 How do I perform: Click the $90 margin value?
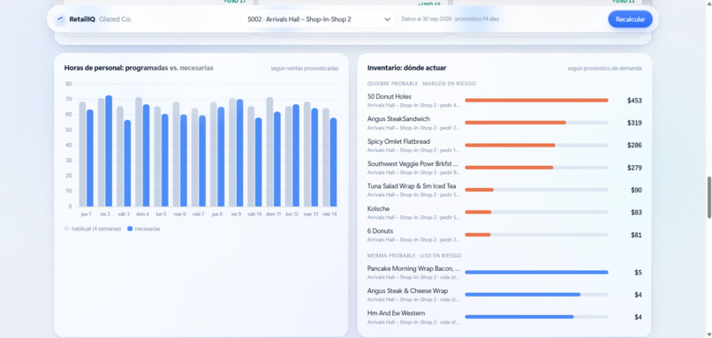click(x=636, y=190)
